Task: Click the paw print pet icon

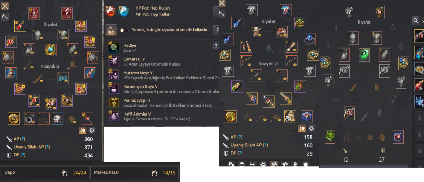Action: click(x=263, y=164)
